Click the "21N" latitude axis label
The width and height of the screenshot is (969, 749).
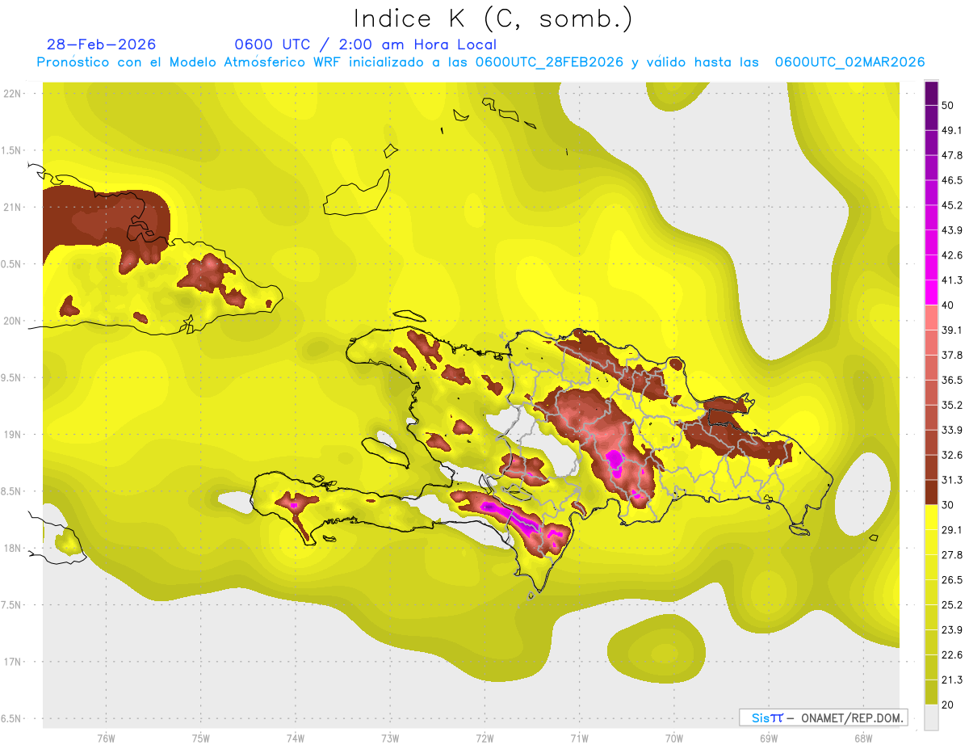(x=13, y=208)
